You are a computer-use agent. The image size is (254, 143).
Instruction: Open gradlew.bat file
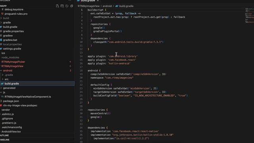[10, 40]
